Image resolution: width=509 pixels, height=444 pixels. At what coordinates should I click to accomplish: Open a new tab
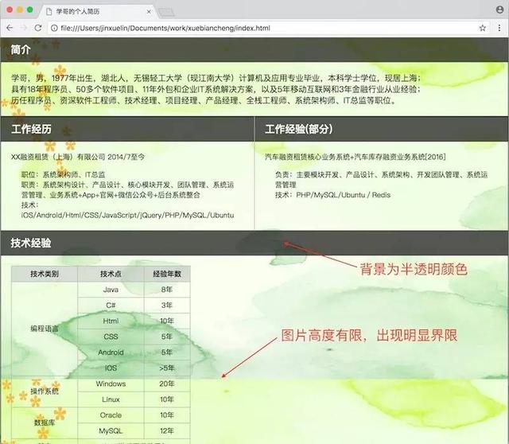pos(166,13)
